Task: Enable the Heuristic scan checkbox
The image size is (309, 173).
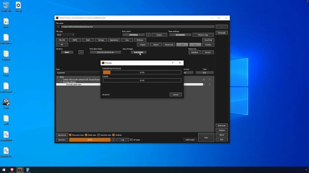Action: [98, 135]
